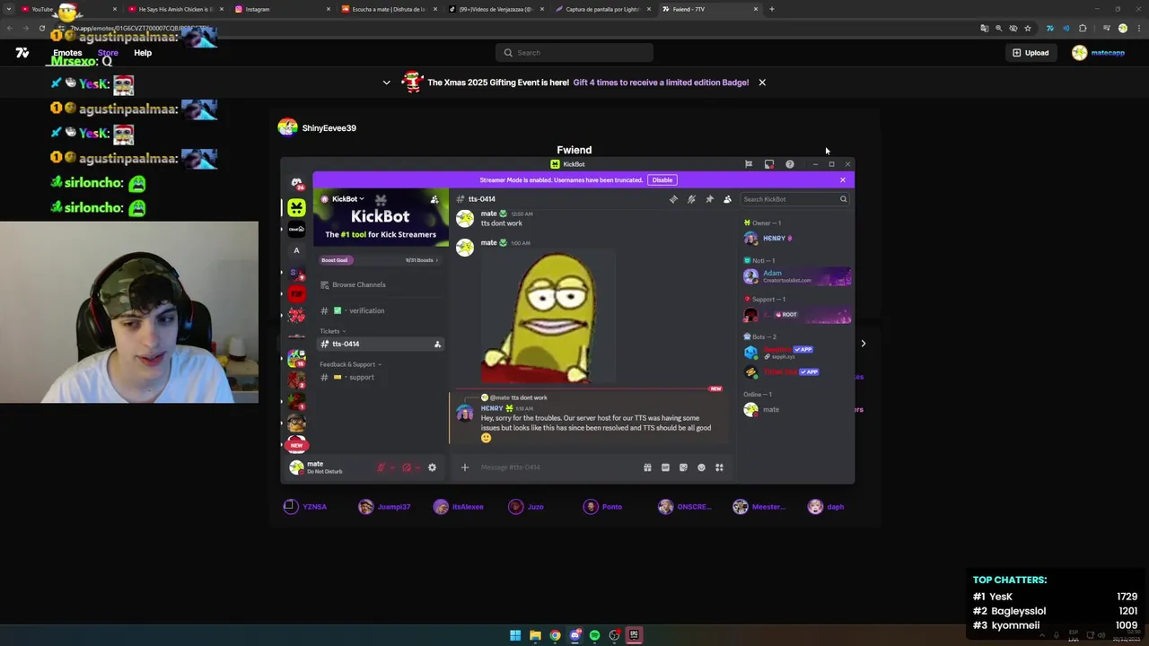The height and width of the screenshot is (646, 1149).
Task: Open the Windows Start button
Action: coord(515,635)
